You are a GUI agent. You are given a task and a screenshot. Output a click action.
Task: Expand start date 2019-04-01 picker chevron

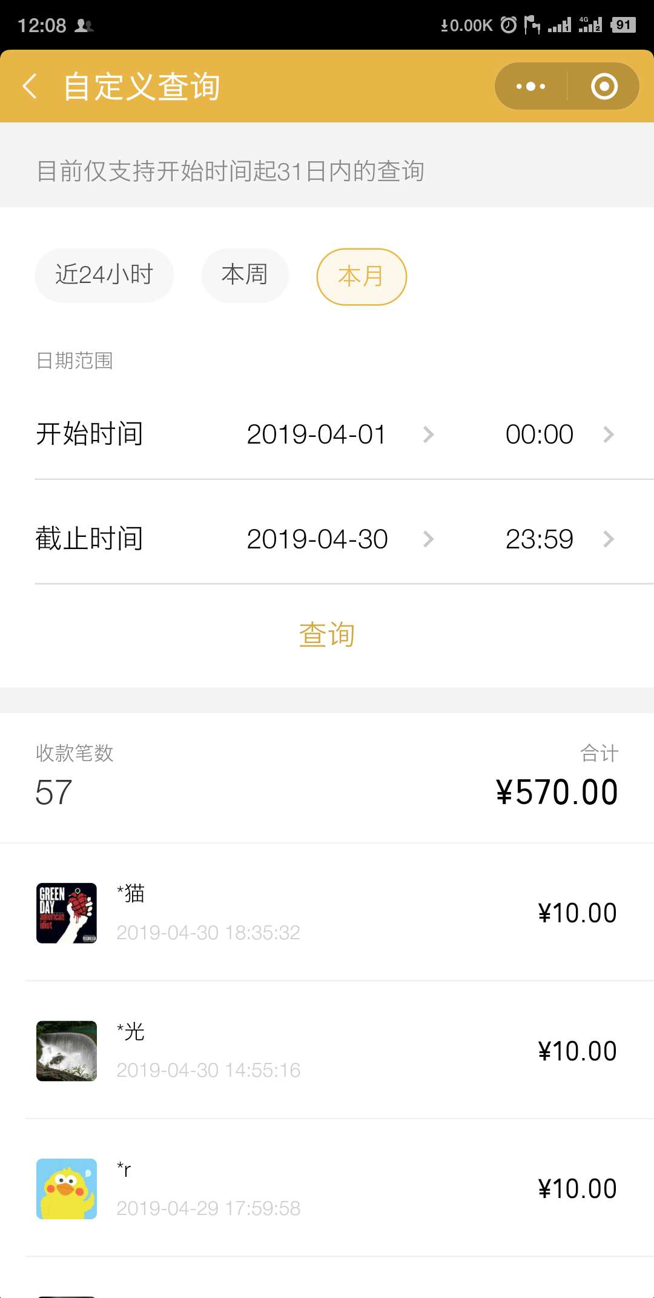tap(429, 434)
